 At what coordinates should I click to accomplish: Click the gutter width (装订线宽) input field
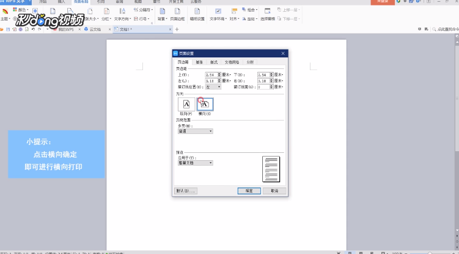tap(263, 87)
